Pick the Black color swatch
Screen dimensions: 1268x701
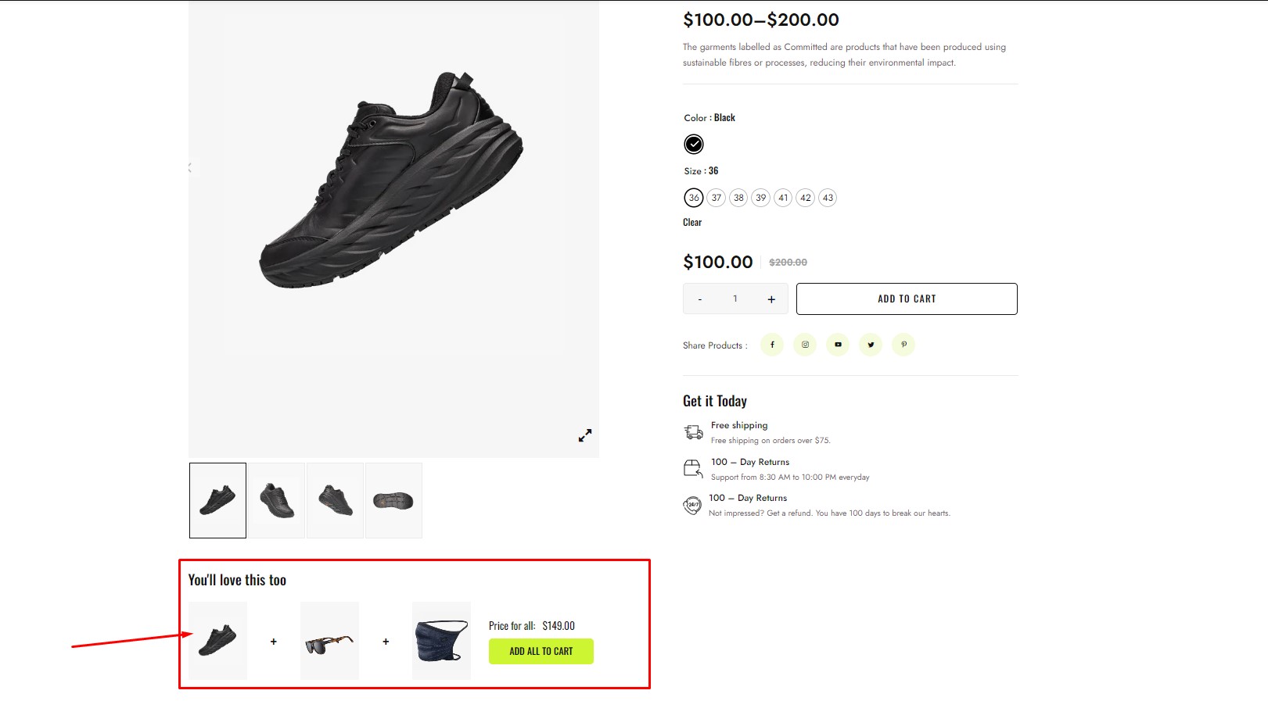coord(694,144)
